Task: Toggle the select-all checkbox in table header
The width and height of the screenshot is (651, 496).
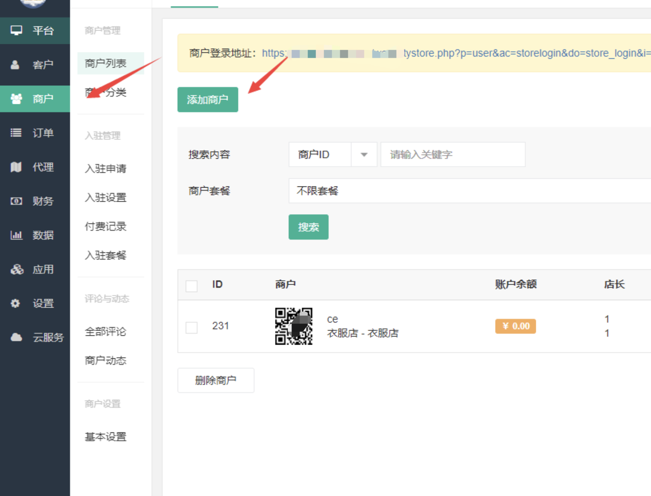Action: coord(191,286)
